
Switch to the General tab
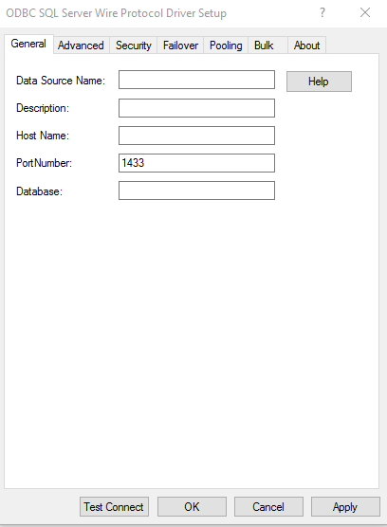(x=28, y=44)
